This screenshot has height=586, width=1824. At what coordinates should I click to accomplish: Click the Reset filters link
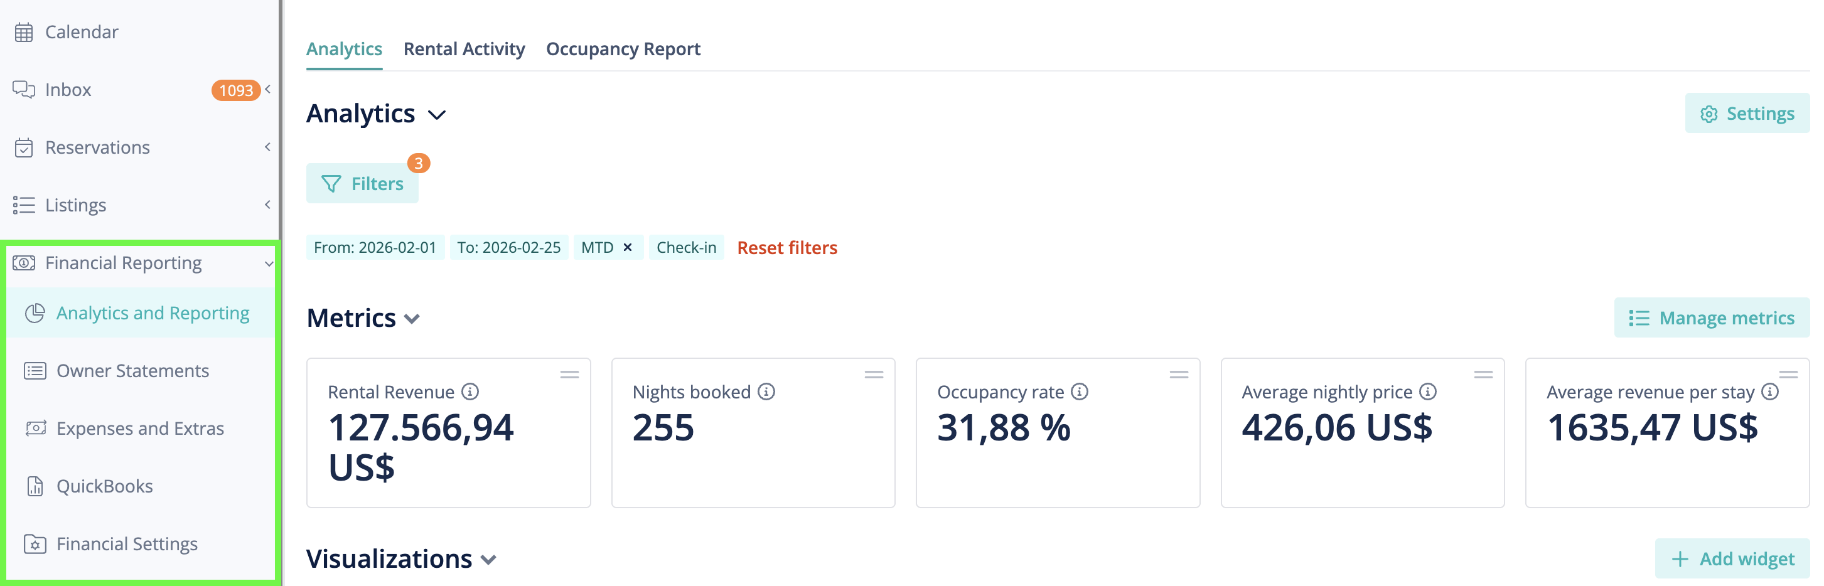pyautogui.click(x=786, y=248)
